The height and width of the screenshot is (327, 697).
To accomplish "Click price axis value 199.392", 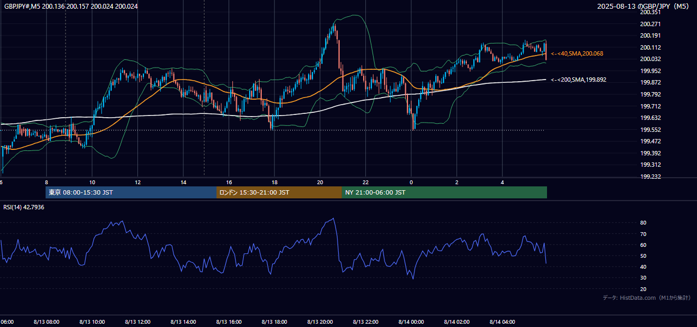I will pos(650,153).
